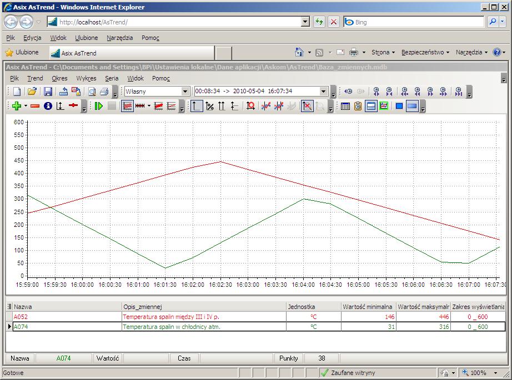Viewport: 512px width, 380px height.
Task: Open AsTrend Trend menu
Action: [x=35, y=78]
